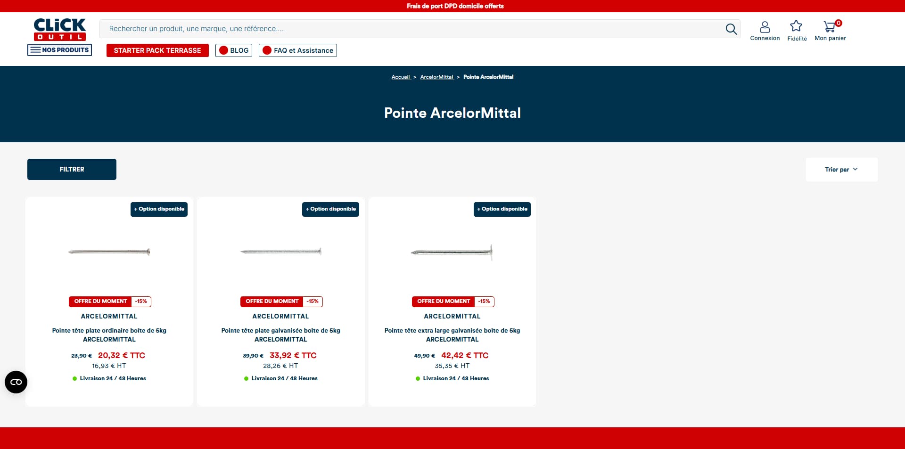Image resolution: width=905 pixels, height=449 pixels.
Task: Click Option disponible badge on first product
Action: [x=159, y=209]
